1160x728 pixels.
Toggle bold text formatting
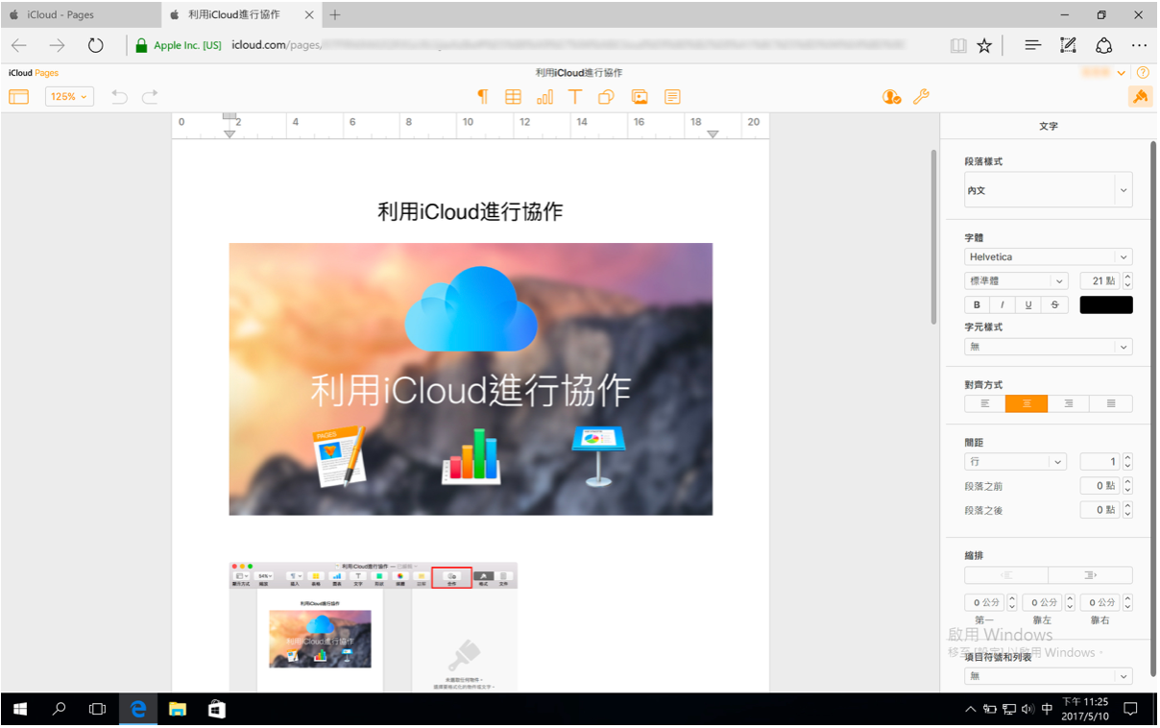978,304
